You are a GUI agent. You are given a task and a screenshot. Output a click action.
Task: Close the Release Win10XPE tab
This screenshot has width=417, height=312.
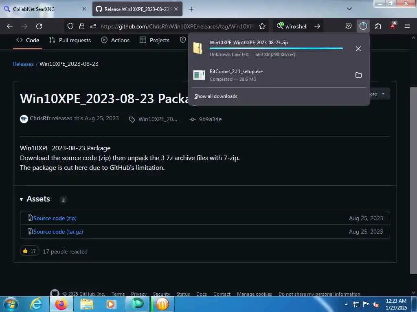click(176, 9)
